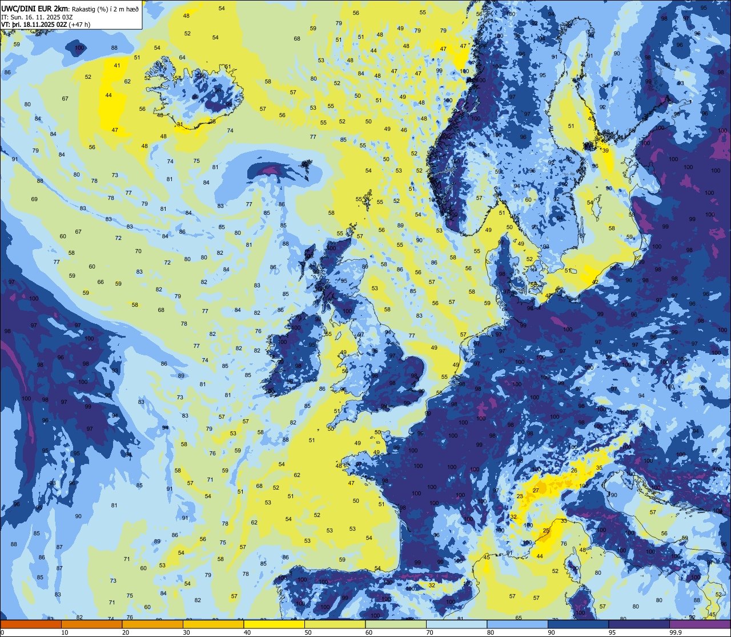731x637 pixels.
Task: Click the value "65" above the legend bar
Action: coord(519,618)
